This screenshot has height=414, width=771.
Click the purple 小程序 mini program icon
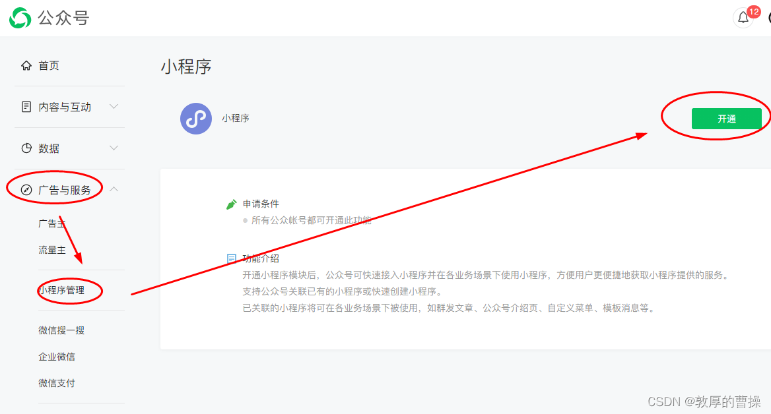click(195, 119)
